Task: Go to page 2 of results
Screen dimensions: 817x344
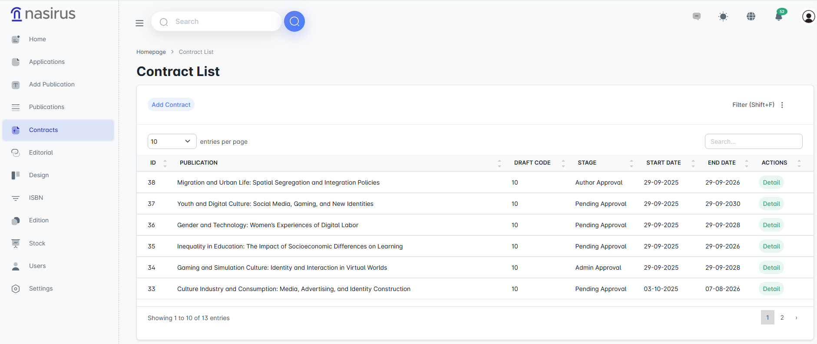Action: point(782,318)
